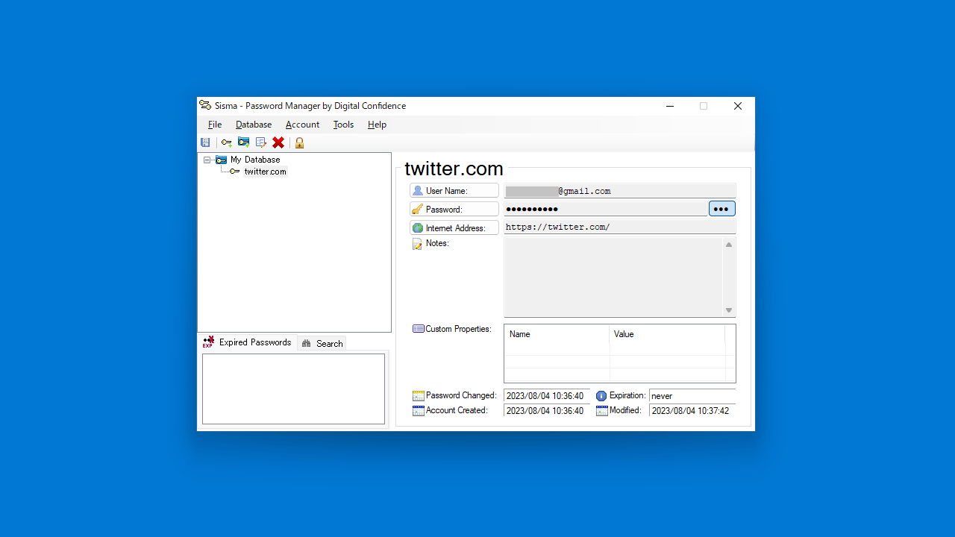Add a new account with key icon
Screen dimensions: 955x537
[x=226, y=142]
